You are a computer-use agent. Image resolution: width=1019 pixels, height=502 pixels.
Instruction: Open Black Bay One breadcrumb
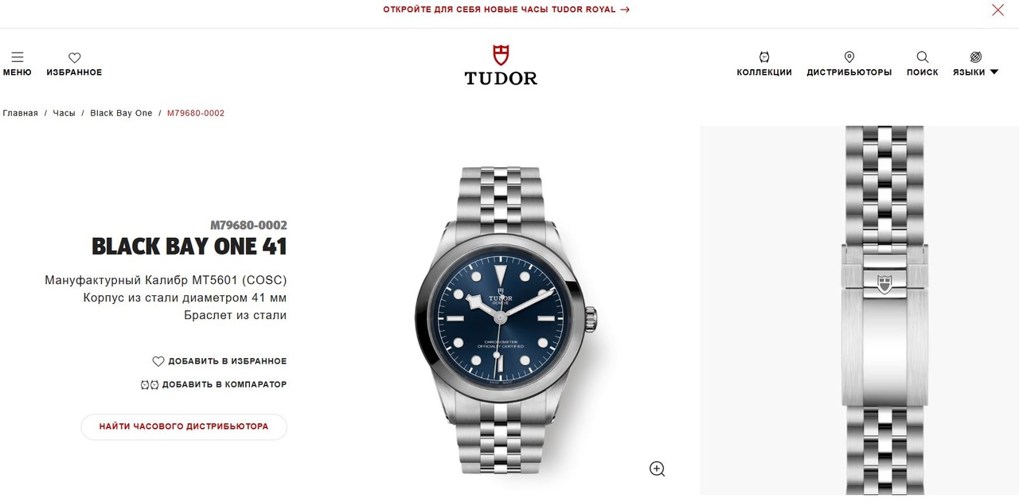(121, 113)
